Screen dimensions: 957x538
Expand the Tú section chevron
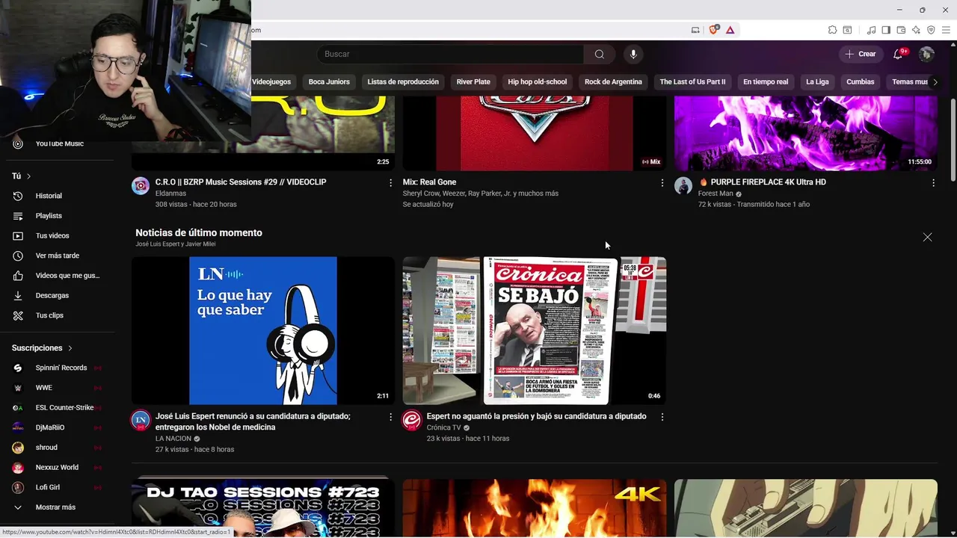(x=28, y=176)
